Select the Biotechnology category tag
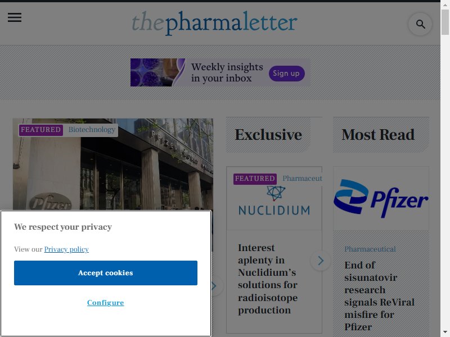 coord(92,130)
